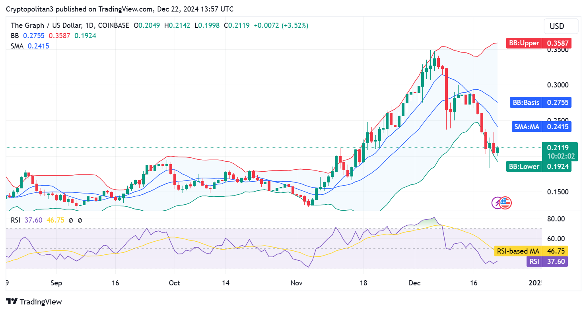Click the purple RSI 37.60 axis label
Viewport: 587px width, 312px height.
tap(547, 261)
